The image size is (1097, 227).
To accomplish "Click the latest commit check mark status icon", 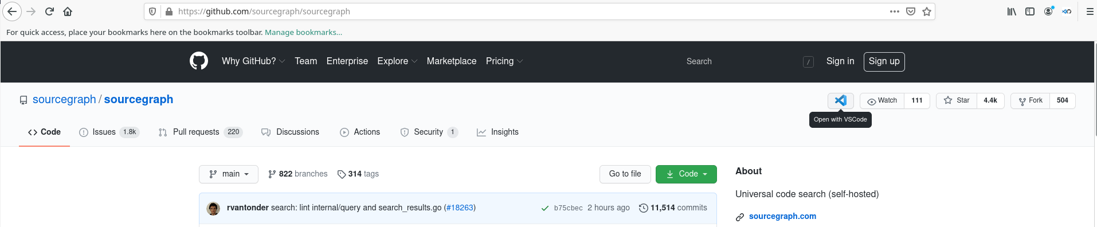I will coord(545,208).
